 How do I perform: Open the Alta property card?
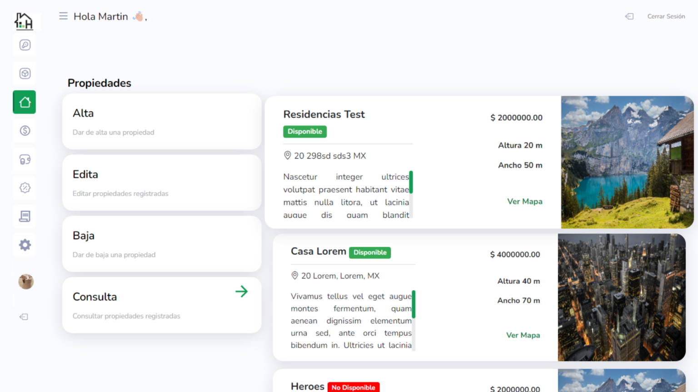point(162,122)
